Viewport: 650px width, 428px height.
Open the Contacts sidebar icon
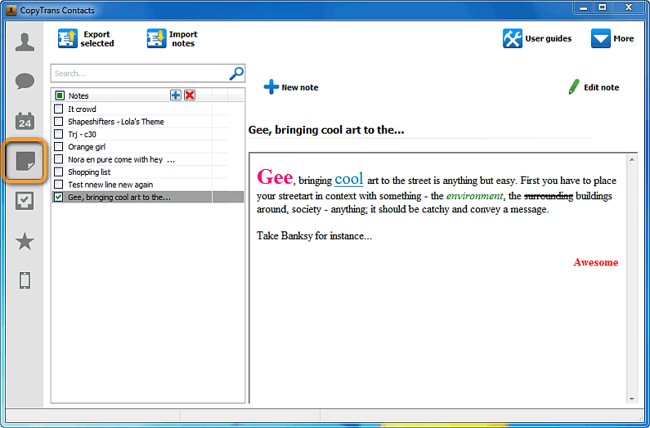point(25,43)
